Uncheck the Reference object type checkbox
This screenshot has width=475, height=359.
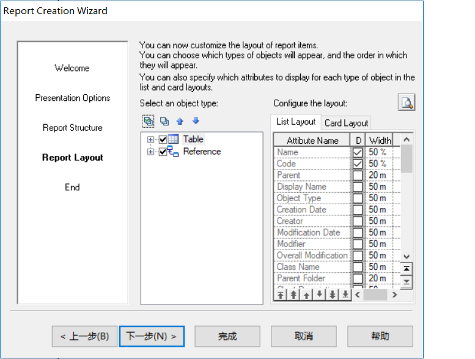click(163, 152)
